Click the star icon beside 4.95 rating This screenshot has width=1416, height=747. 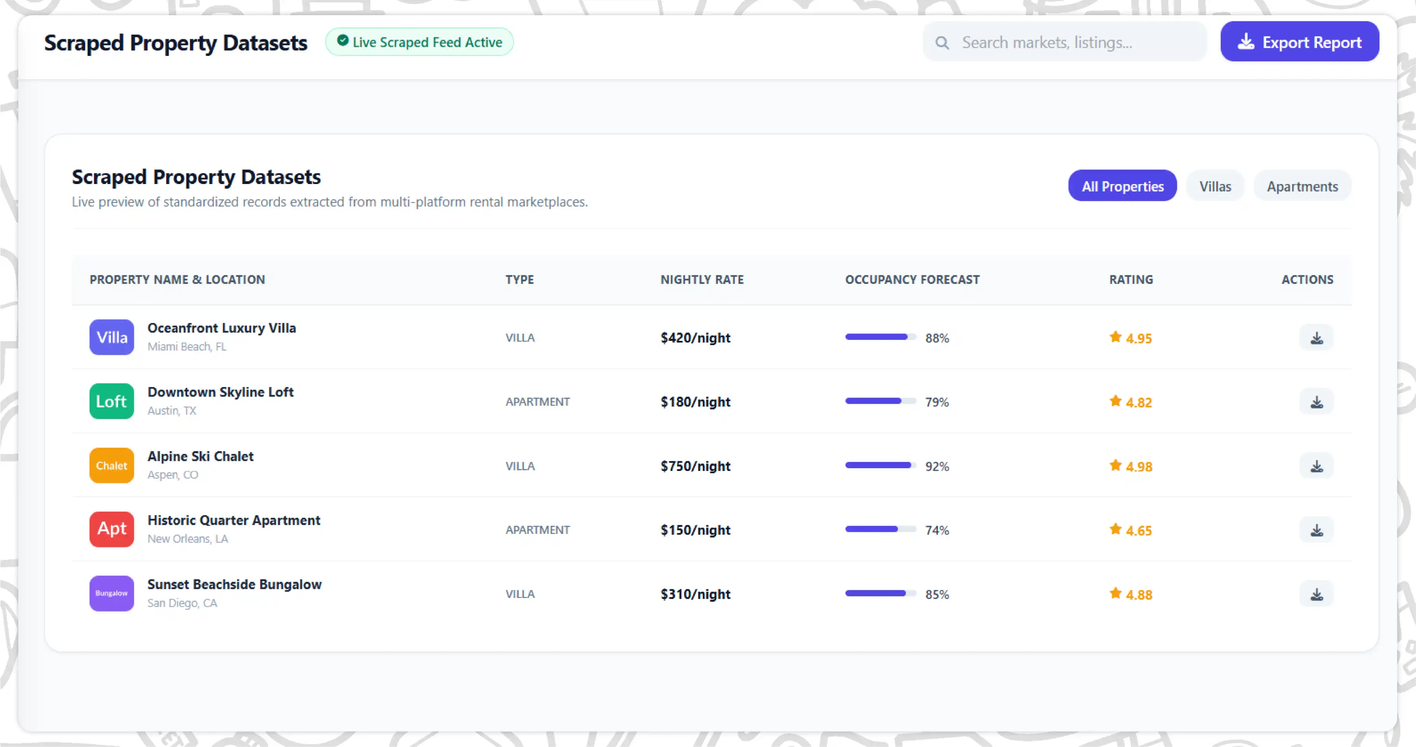tap(1115, 337)
